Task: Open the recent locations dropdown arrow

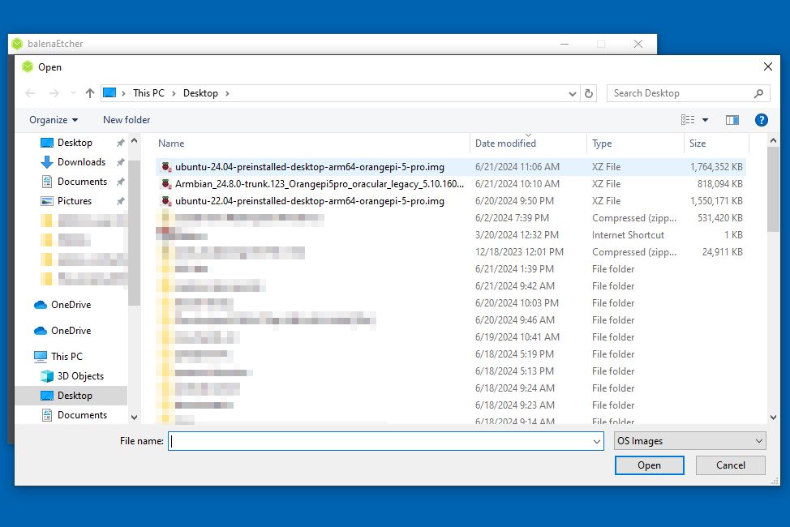Action: click(x=74, y=93)
